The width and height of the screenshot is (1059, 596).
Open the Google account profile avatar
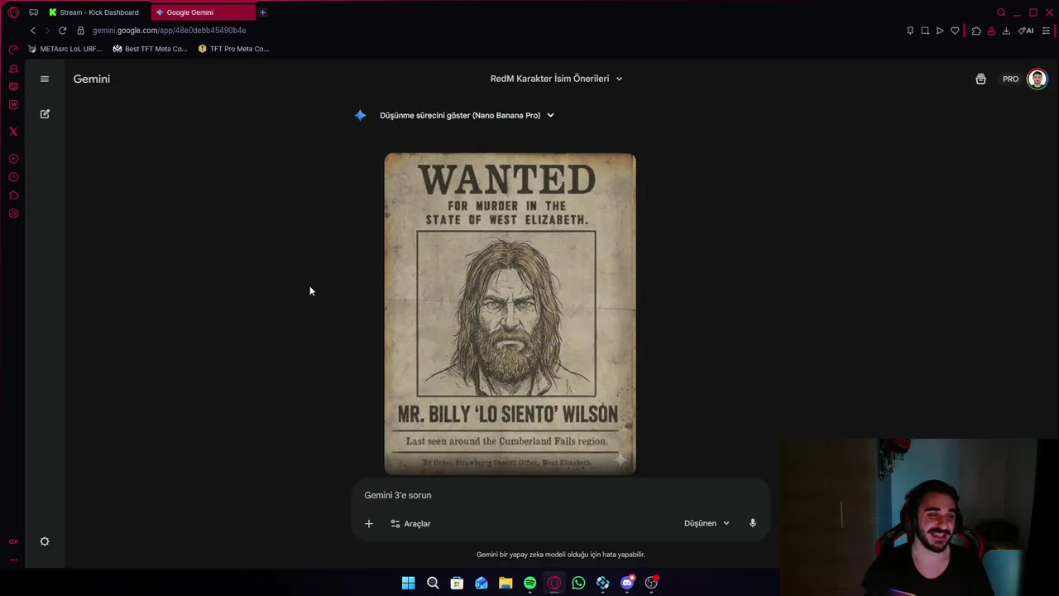1037,79
